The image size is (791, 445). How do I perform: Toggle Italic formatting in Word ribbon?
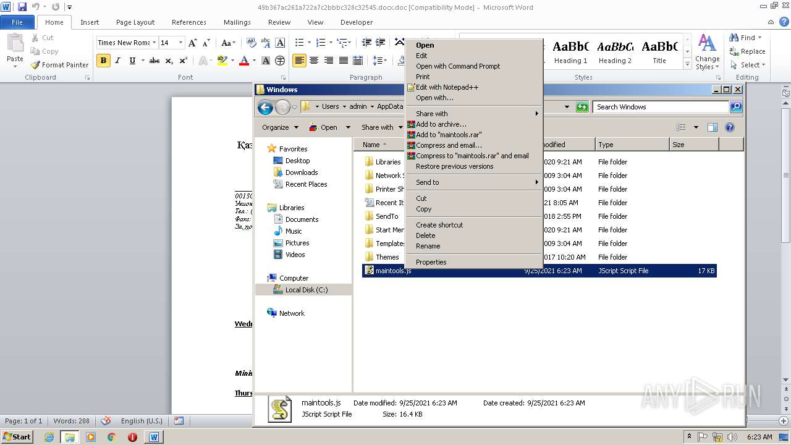[117, 61]
